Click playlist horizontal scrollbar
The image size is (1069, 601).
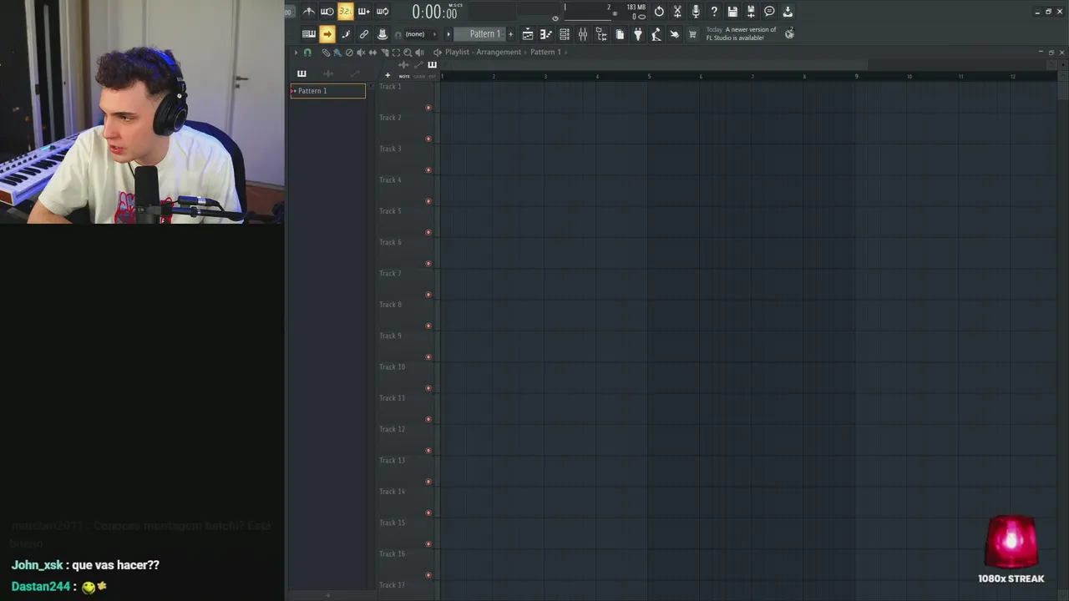coord(654,65)
